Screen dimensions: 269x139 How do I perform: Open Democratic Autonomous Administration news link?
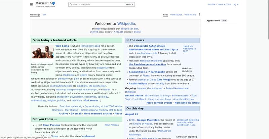(153, 48)
